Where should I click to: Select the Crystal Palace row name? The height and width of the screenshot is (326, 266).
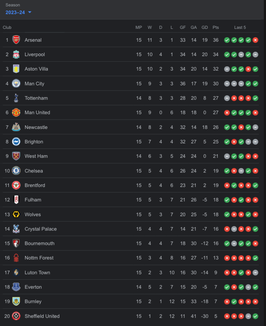coord(40,229)
